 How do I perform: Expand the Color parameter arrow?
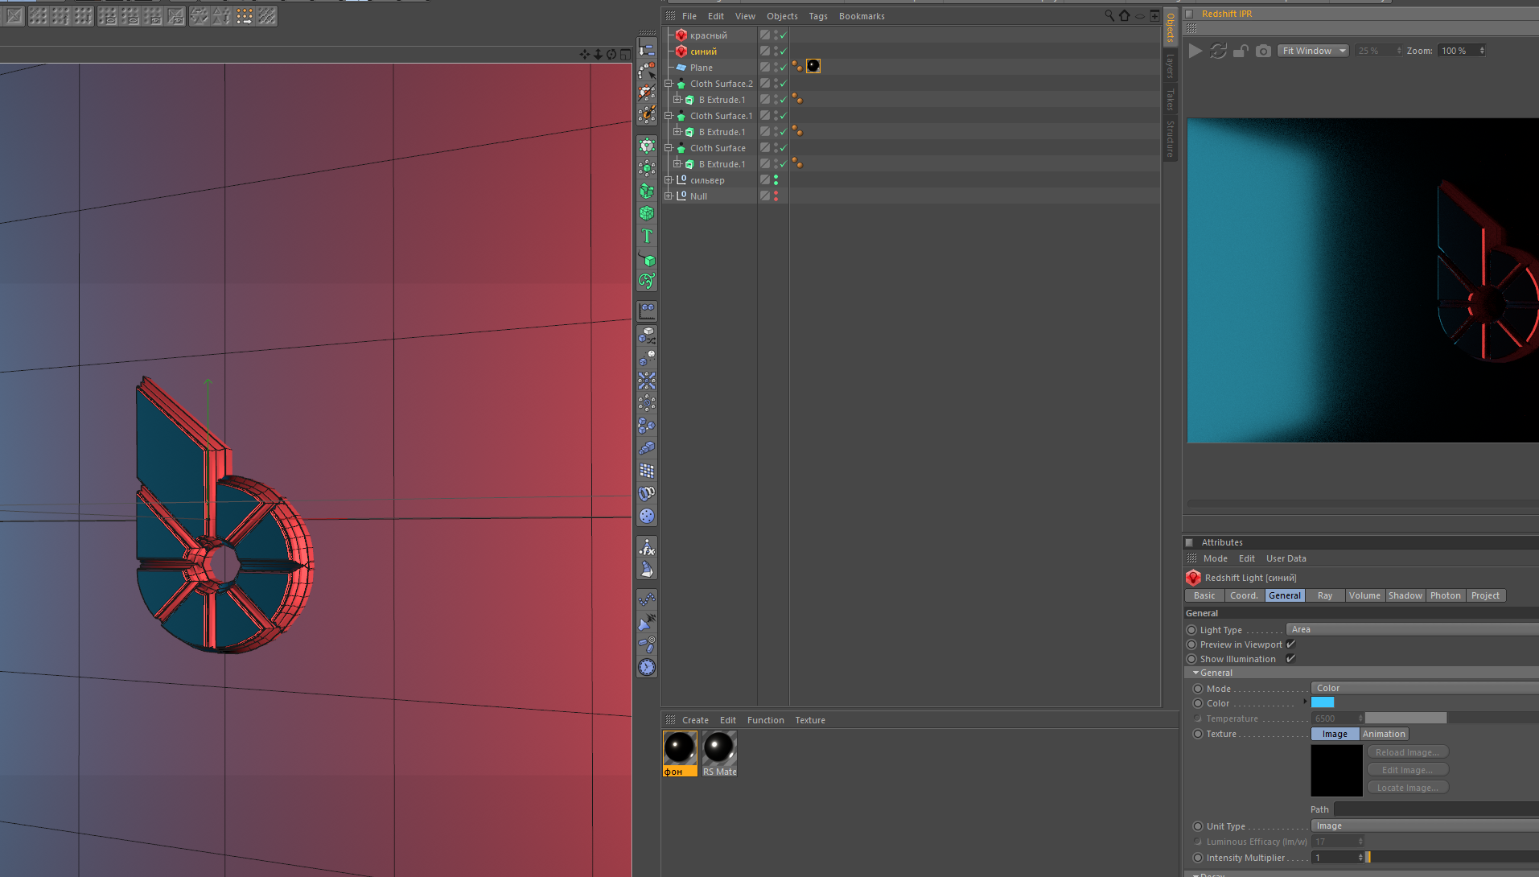click(1304, 702)
